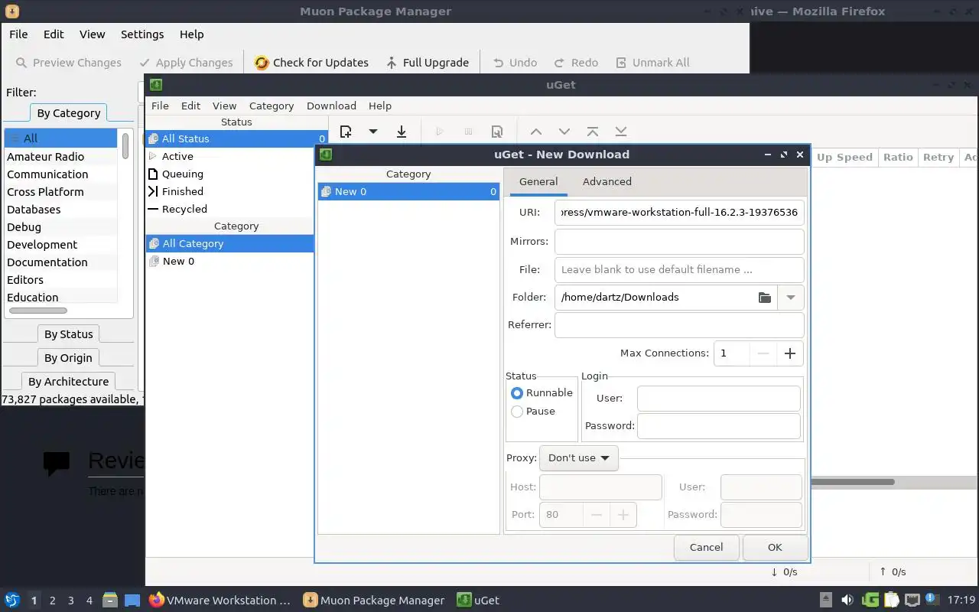Viewport: 979px width, 612px height.
Task: Decrease Max Connections with the minus button
Action: [763, 353]
